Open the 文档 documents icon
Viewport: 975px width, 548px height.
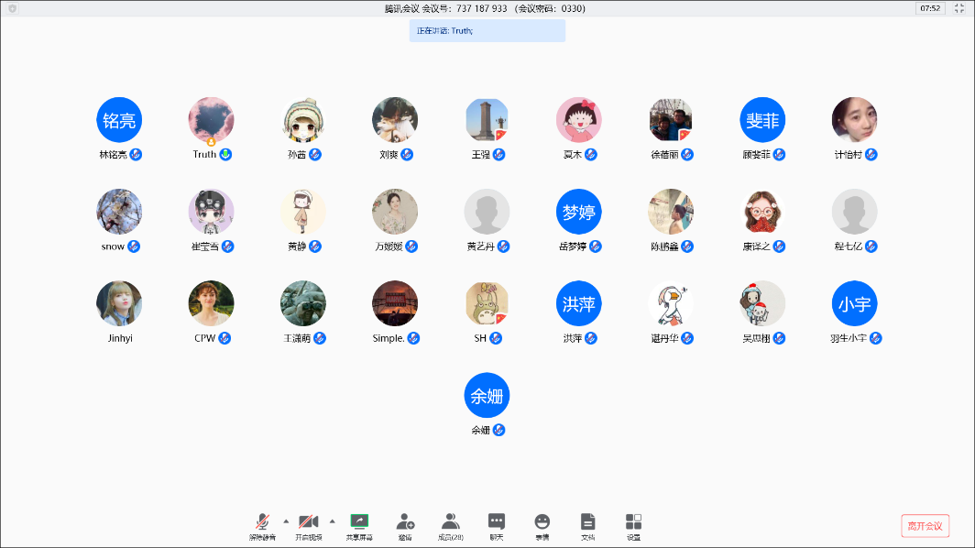point(587,526)
